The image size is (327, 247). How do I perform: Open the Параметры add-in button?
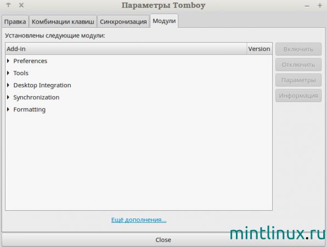coord(298,80)
